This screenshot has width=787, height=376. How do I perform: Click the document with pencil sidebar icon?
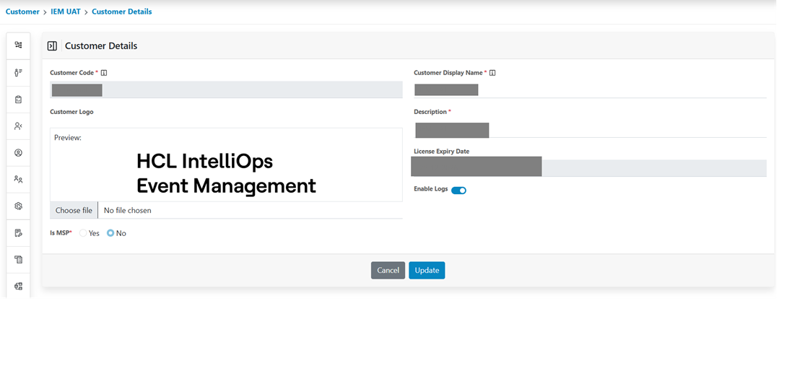(x=18, y=233)
